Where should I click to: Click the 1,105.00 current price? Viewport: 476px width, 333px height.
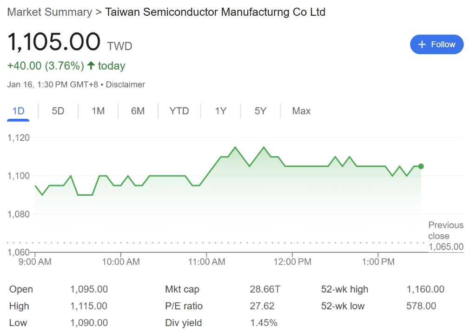pos(54,42)
